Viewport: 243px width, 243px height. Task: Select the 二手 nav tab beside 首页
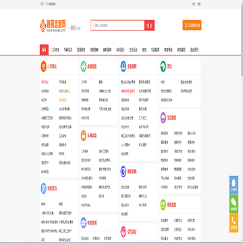[x=55, y=50]
